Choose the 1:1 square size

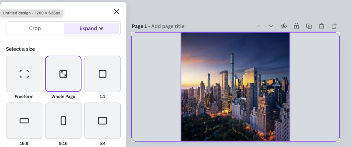(102, 74)
